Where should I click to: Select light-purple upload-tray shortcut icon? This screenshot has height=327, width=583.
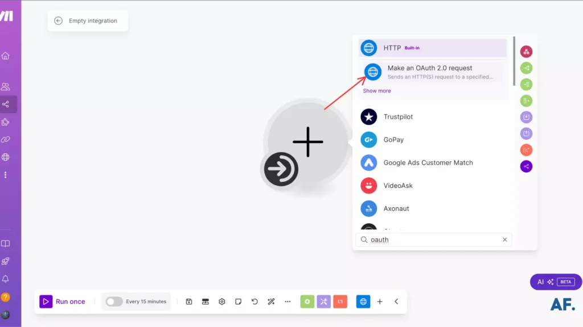[x=526, y=133]
